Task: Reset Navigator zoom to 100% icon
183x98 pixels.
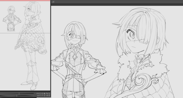Action: (x=44, y=93)
